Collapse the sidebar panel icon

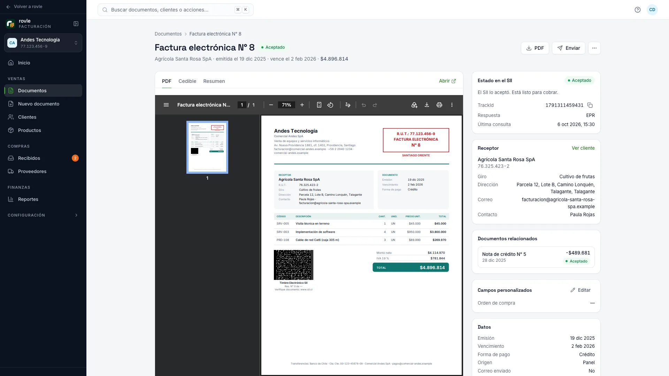(x=76, y=24)
